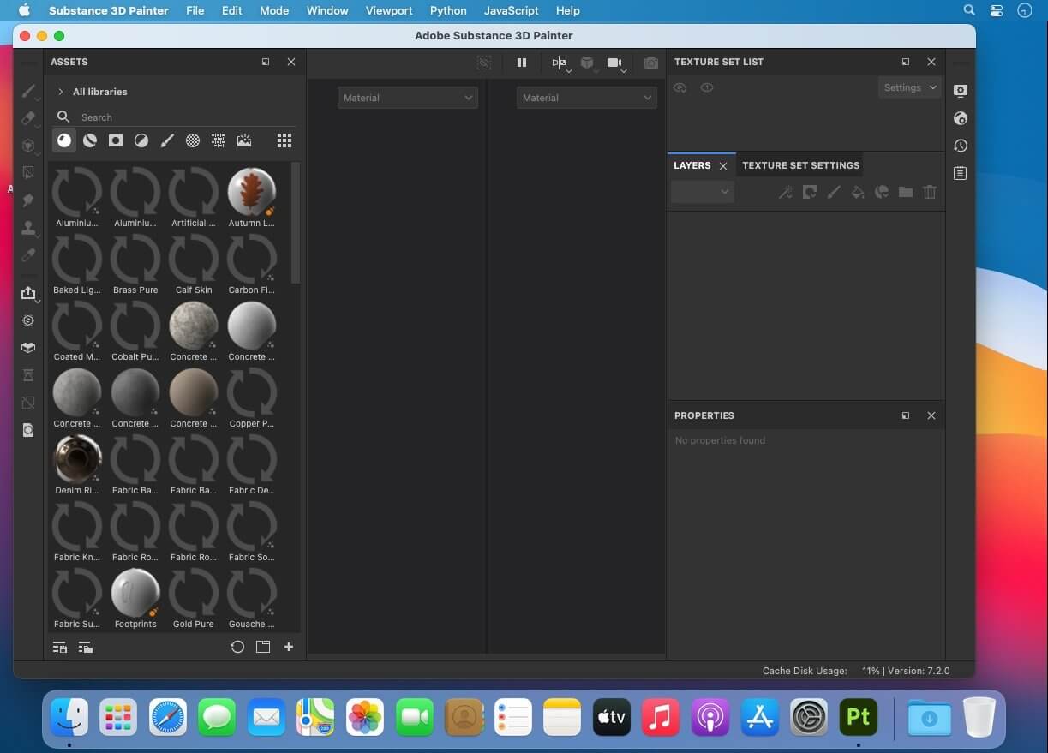Pause viewport rendering with the pause icon
The image size is (1048, 753).
click(522, 63)
